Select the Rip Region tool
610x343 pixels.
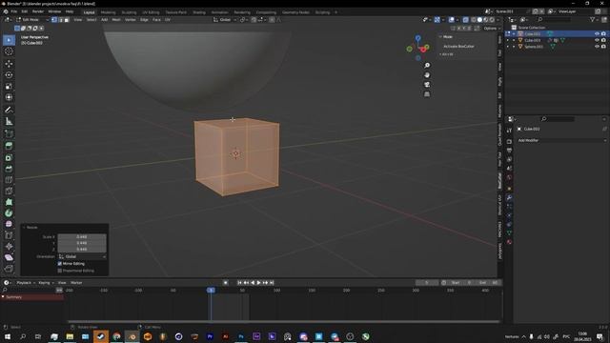9,269
